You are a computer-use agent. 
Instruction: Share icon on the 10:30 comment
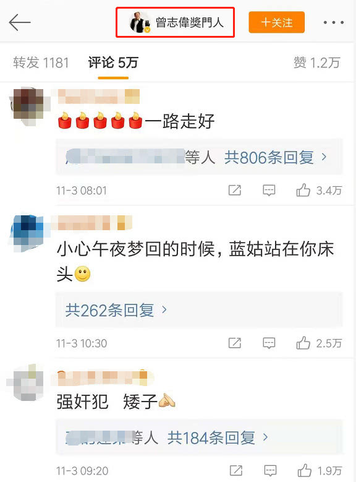point(235,343)
